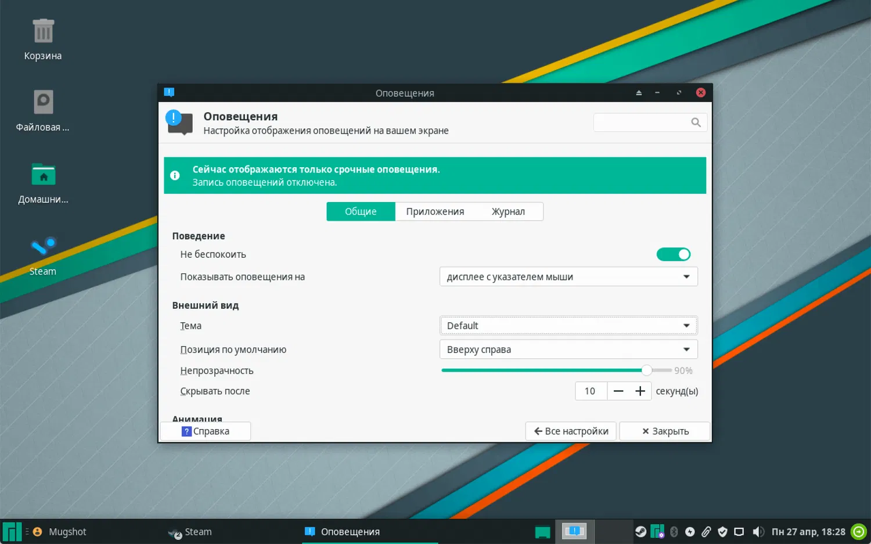Viewport: 871px width, 544px height.
Task: Go back via Все настройки button
Action: pos(571,431)
